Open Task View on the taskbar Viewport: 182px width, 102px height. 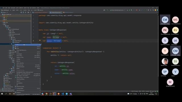tap(14, 94)
